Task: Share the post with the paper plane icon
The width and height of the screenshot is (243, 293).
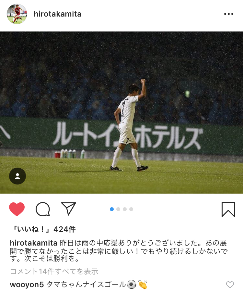Action: 68,209
